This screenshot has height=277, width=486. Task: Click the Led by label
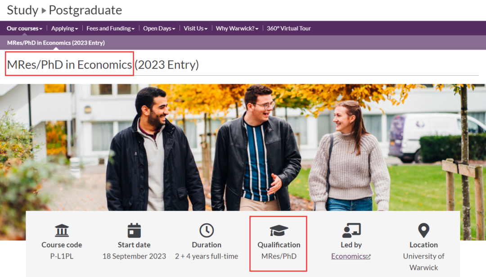351,245
